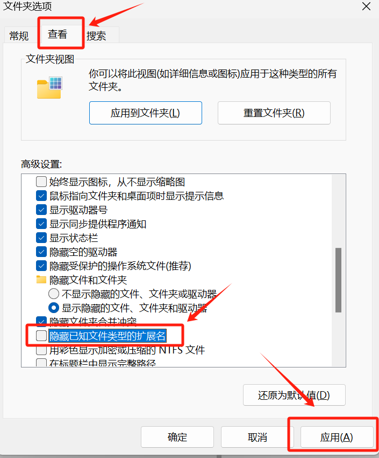The image size is (379, 458).
Task: Open the 查看 tab
Action: point(58,34)
